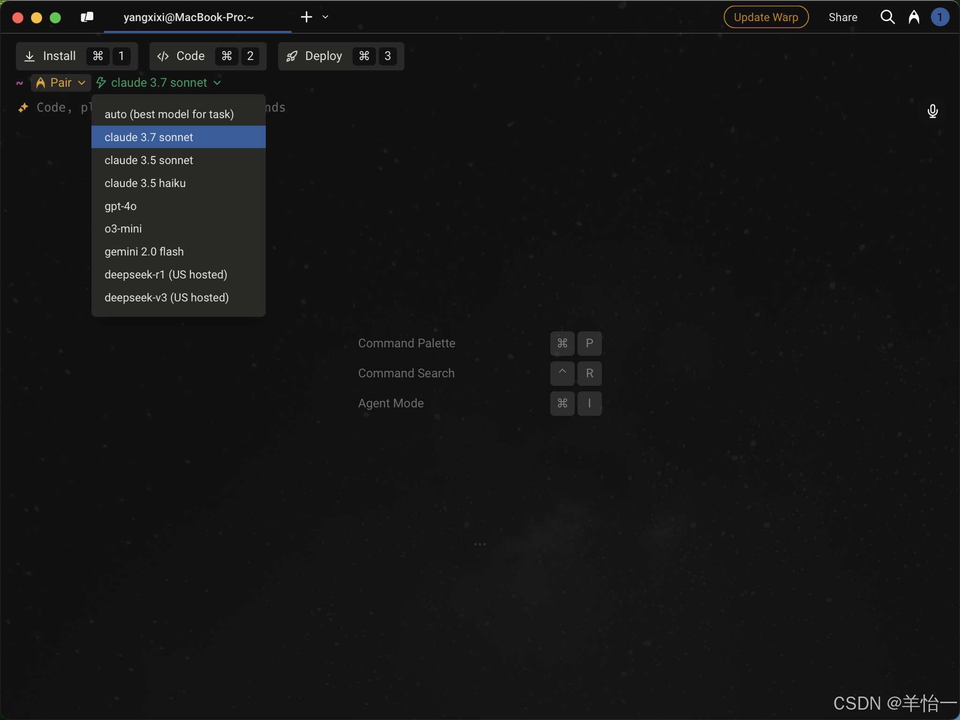This screenshot has width=960, height=720.
Task: Add a new tab with plus icon
Action: pos(306,17)
